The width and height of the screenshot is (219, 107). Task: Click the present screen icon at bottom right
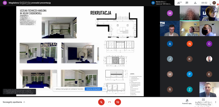point(203,100)
